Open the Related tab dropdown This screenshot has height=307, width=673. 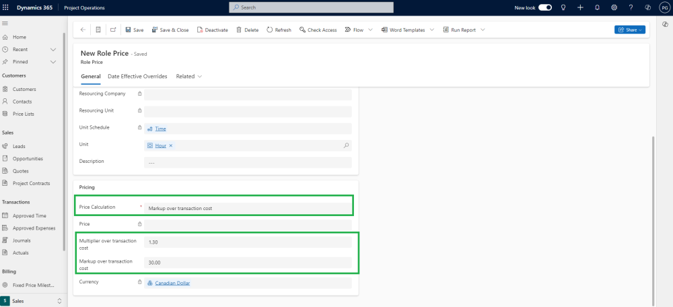coord(189,77)
